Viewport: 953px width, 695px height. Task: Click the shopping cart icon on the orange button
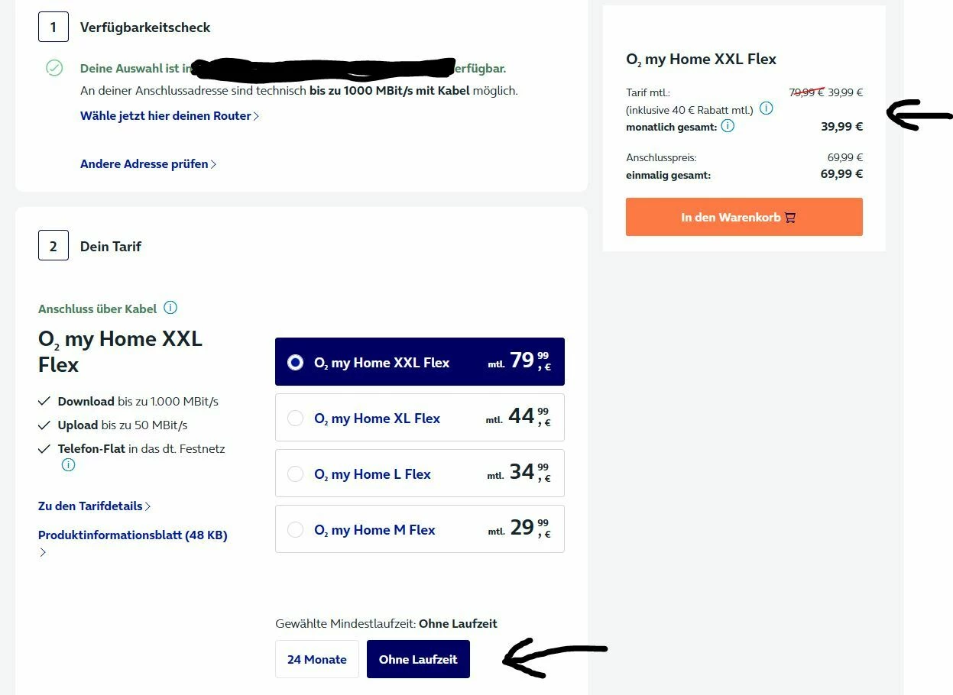pos(790,218)
